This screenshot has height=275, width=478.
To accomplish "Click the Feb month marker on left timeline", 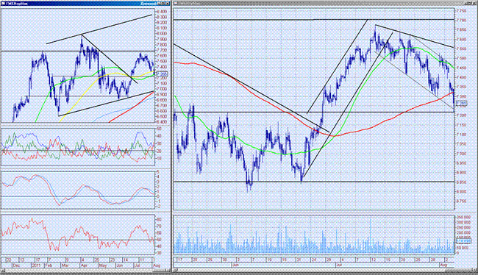I will (48, 265).
